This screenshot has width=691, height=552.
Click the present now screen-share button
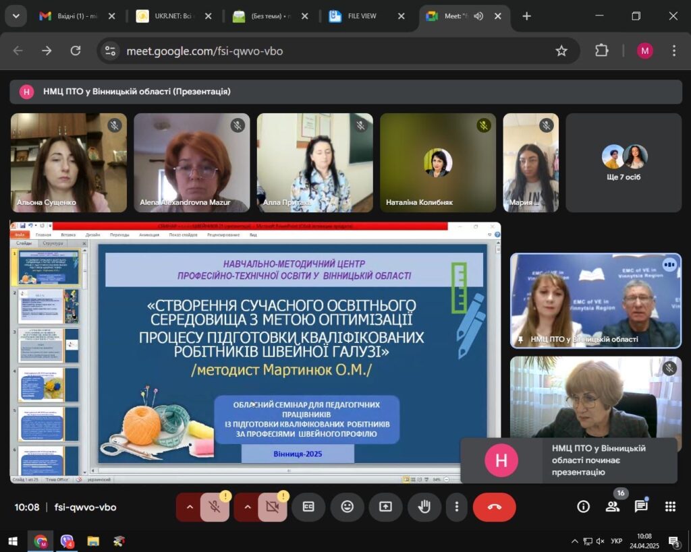tap(385, 507)
